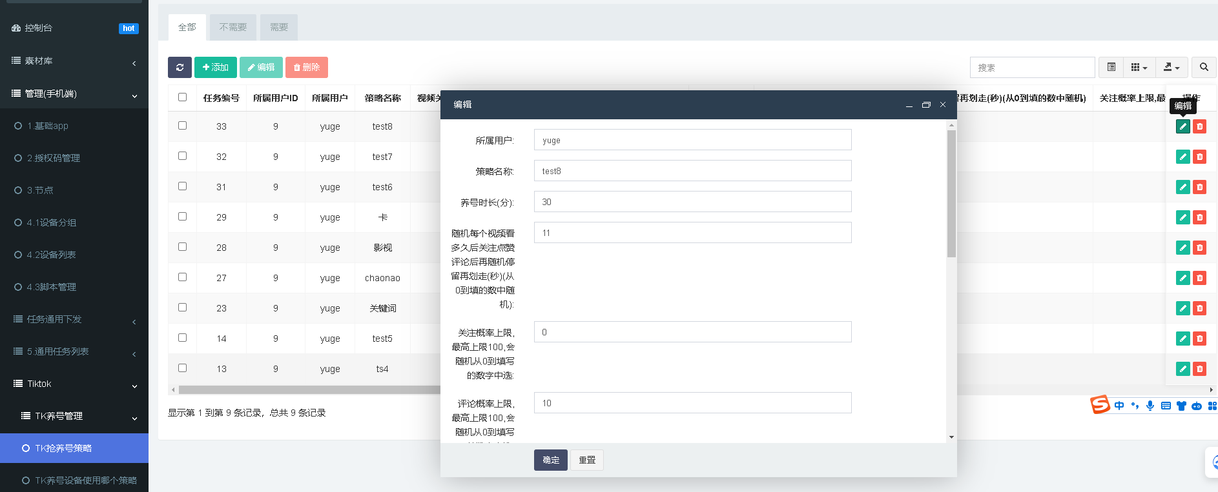The image size is (1218, 492).
Task: Switch to the 不需要 tab
Action: click(x=233, y=27)
